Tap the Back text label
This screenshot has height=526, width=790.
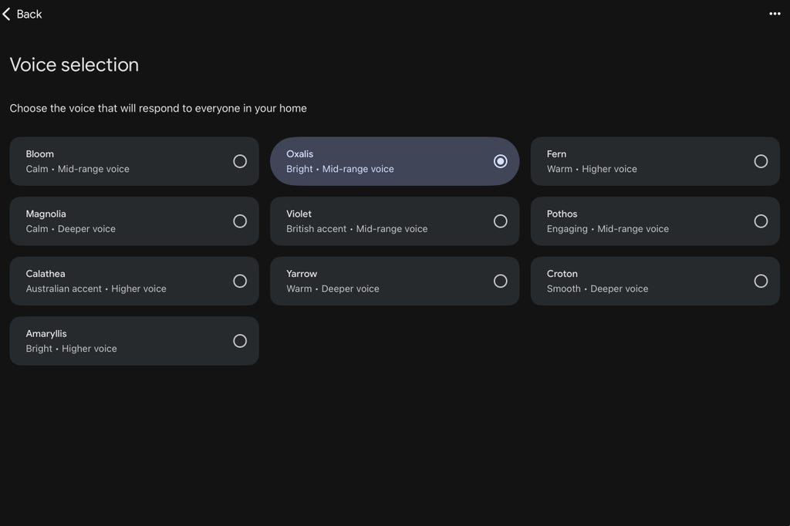[29, 14]
